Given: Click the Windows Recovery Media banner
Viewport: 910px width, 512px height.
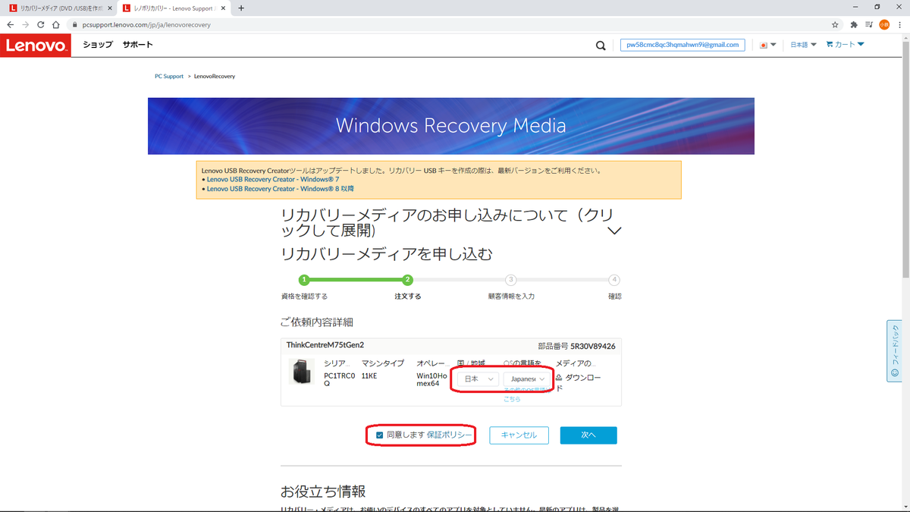Looking at the screenshot, I should click(x=451, y=126).
